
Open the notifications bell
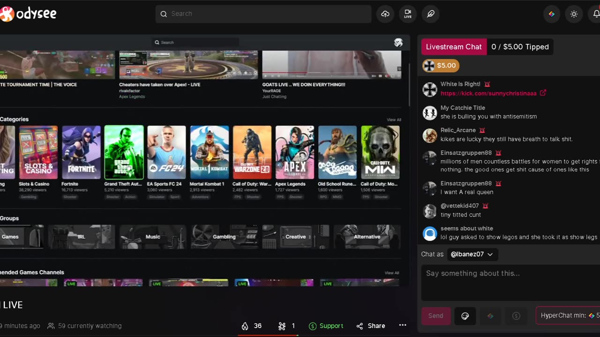click(x=595, y=14)
